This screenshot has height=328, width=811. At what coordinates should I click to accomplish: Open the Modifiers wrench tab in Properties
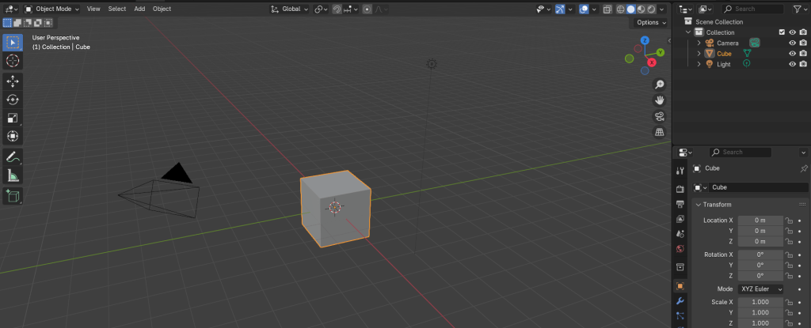click(680, 302)
